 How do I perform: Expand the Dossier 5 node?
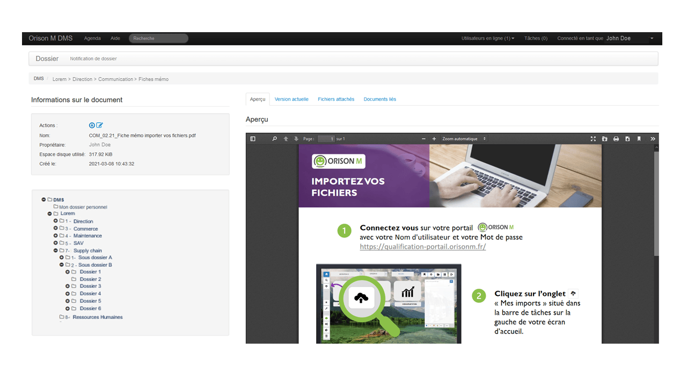[68, 301]
